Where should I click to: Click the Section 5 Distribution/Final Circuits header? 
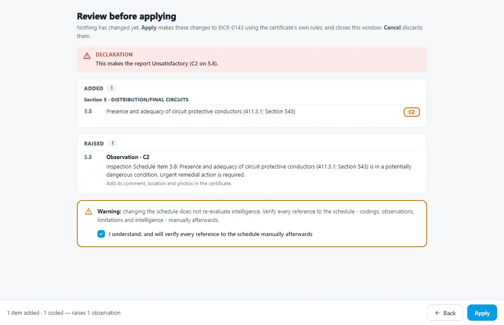tap(136, 100)
